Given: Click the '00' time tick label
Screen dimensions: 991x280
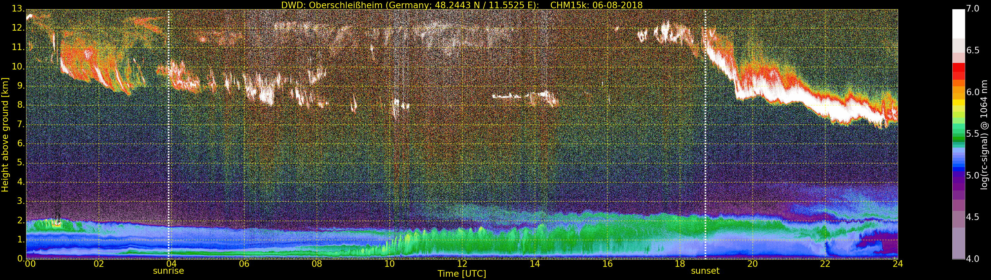Looking at the screenshot, I should pos(30,264).
